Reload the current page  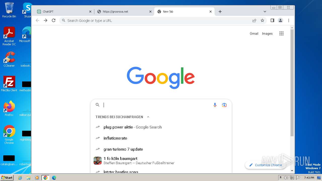[54, 20]
